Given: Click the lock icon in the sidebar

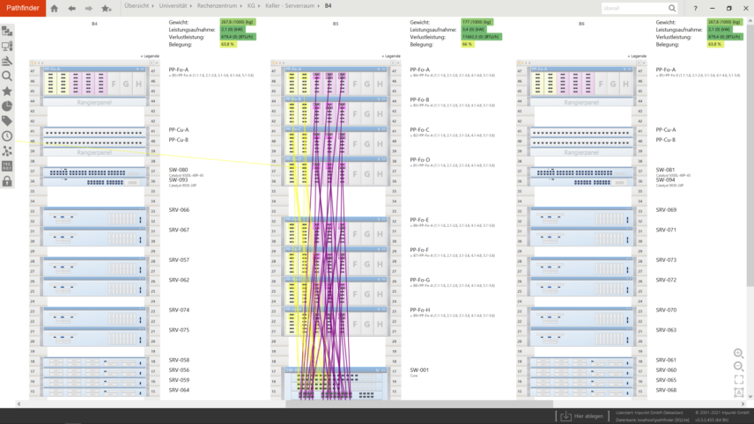Looking at the screenshot, I should click(x=7, y=181).
